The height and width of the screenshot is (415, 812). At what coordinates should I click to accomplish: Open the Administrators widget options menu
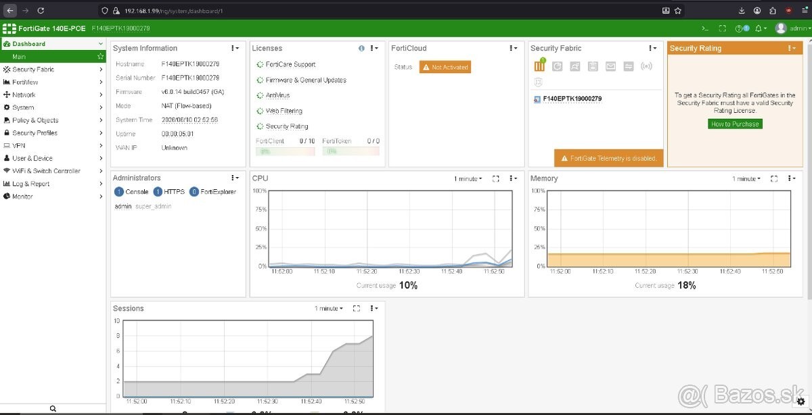click(x=235, y=178)
